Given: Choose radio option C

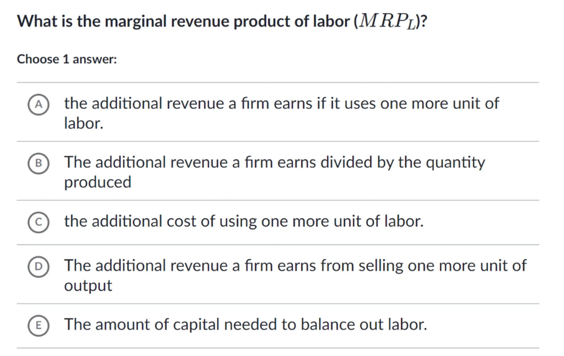Looking at the screenshot, I should [x=39, y=222].
